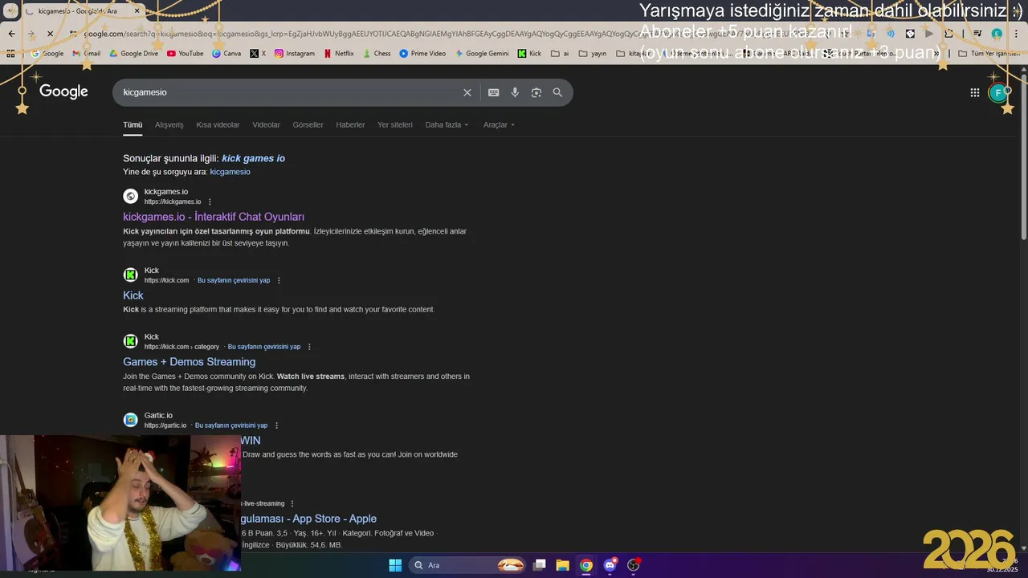This screenshot has width=1028, height=578.
Task: Focus the Google search input field
Action: click(289, 92)
